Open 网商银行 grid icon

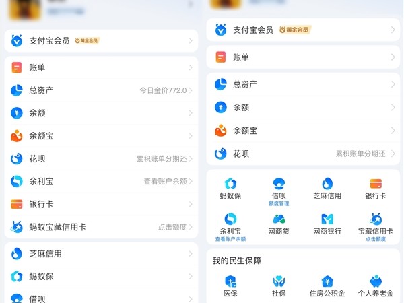[x=327, y=219]
